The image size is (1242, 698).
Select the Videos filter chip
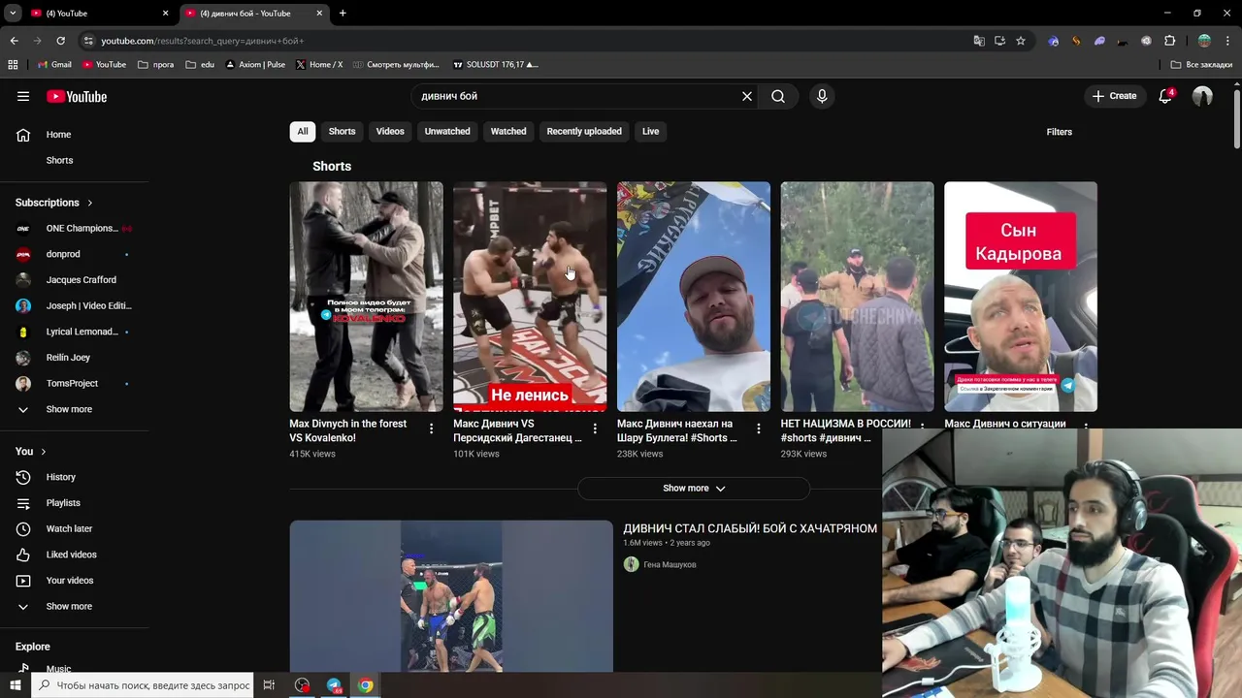tap(390, 132)
